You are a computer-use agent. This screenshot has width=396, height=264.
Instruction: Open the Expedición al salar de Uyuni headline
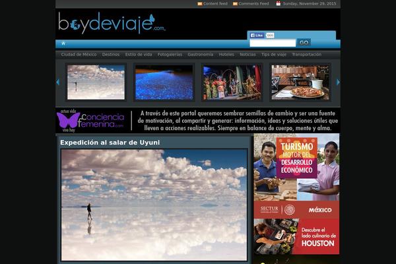(110, 143)
